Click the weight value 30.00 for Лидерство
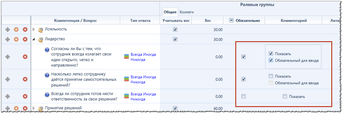 pyautogui.click(x=218, y=40)
